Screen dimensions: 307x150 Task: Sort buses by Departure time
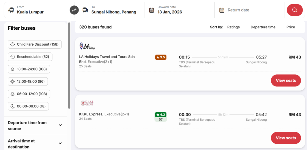pyautogui.click(x=263, y=27)
